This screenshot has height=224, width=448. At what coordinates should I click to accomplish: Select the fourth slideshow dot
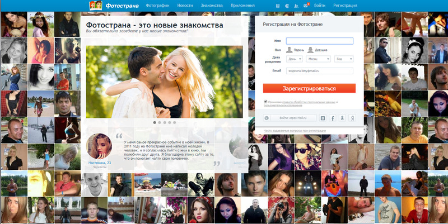(x=170, y=122)
